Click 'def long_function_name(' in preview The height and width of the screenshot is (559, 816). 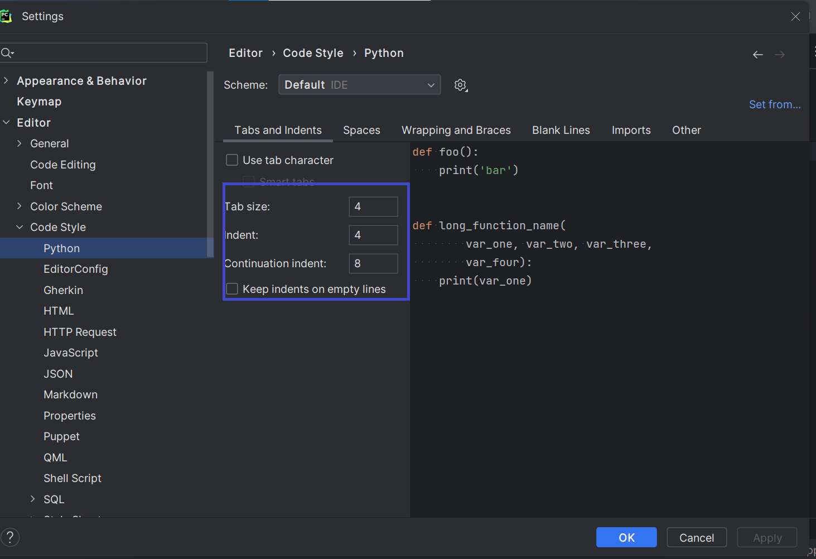tap(489, 225)
